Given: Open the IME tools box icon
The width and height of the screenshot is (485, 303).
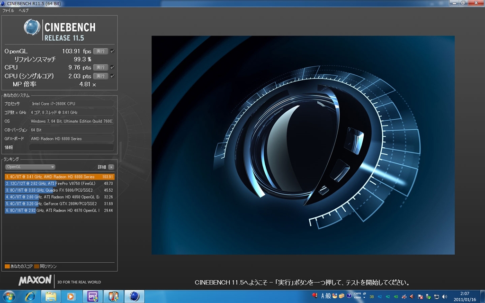Looking at the screenshot, I should click(341, 296).
